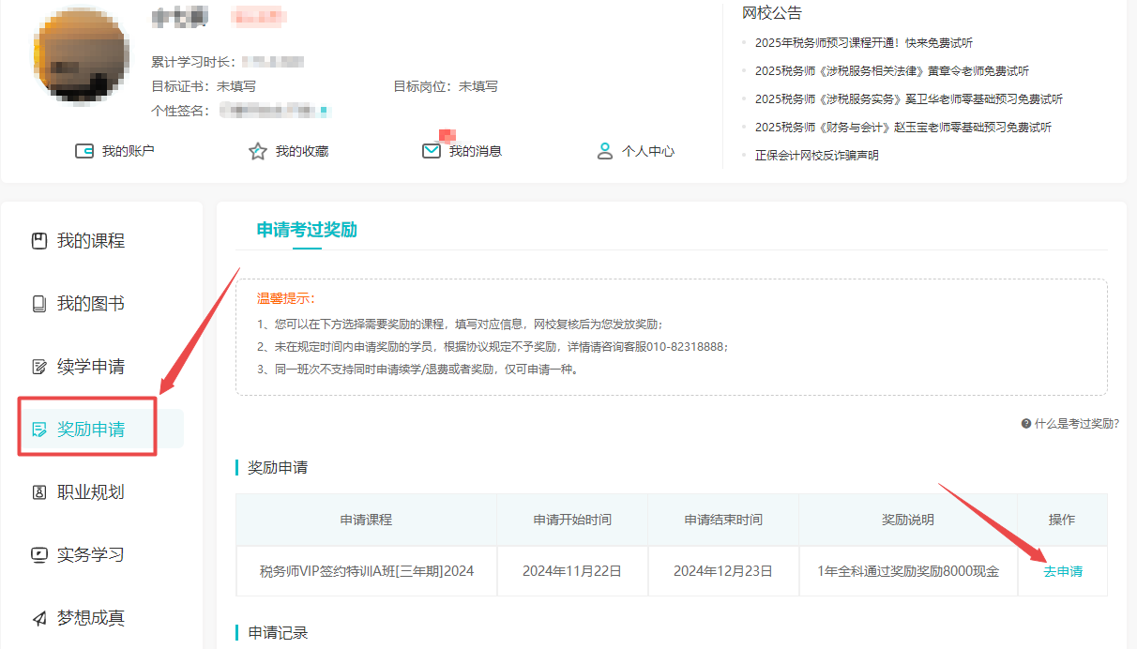
Task: Click the question mark help icon
Action: click(x=1026, y=424)
